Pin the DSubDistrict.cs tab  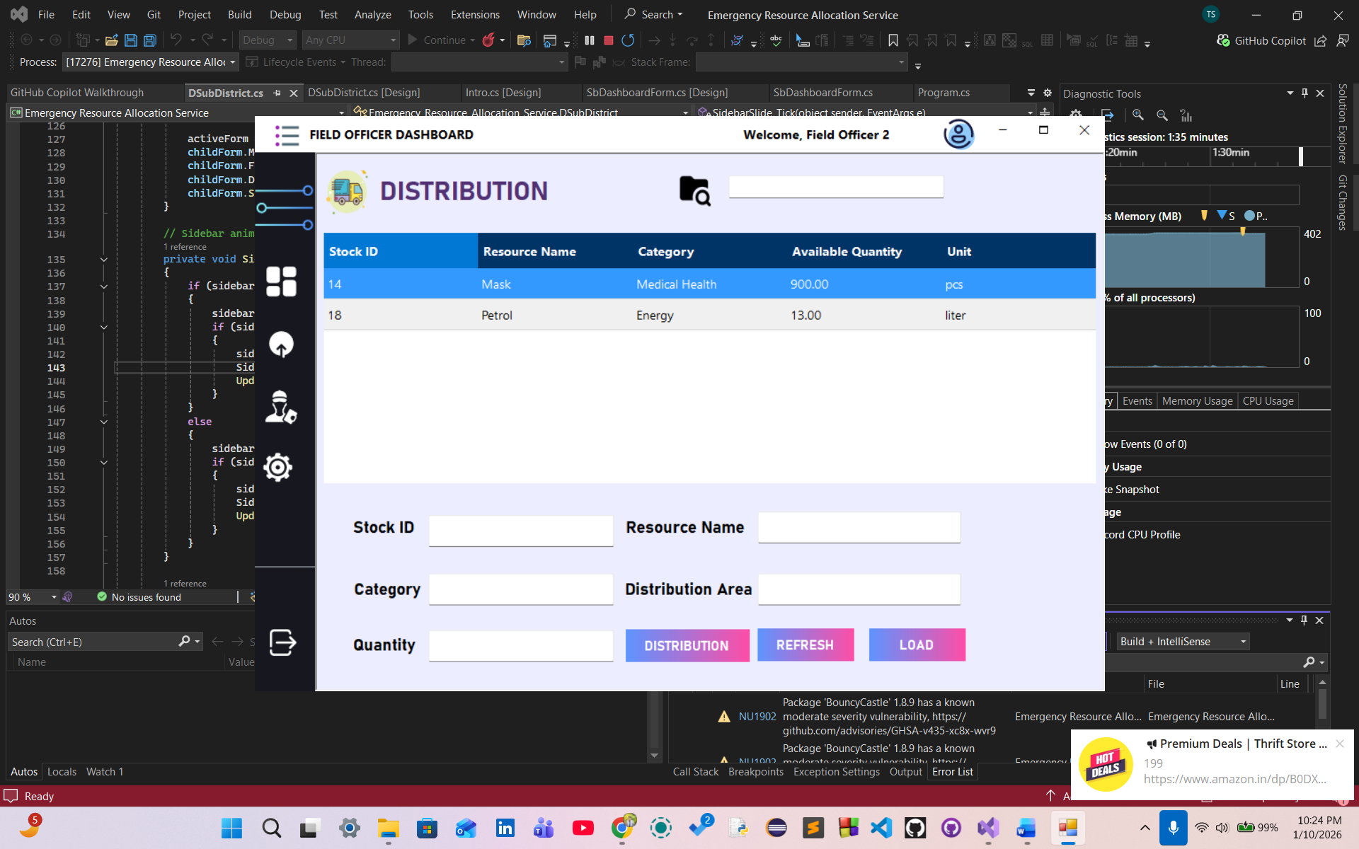coord(277,93)
